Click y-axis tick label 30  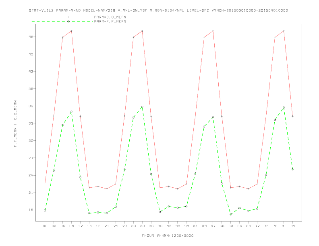click(31, 140)
